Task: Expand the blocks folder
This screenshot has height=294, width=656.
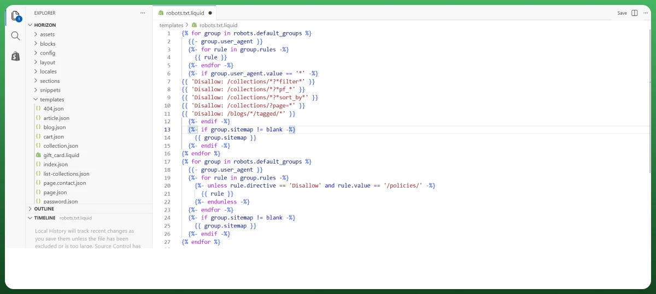Action: coord(48,44)
